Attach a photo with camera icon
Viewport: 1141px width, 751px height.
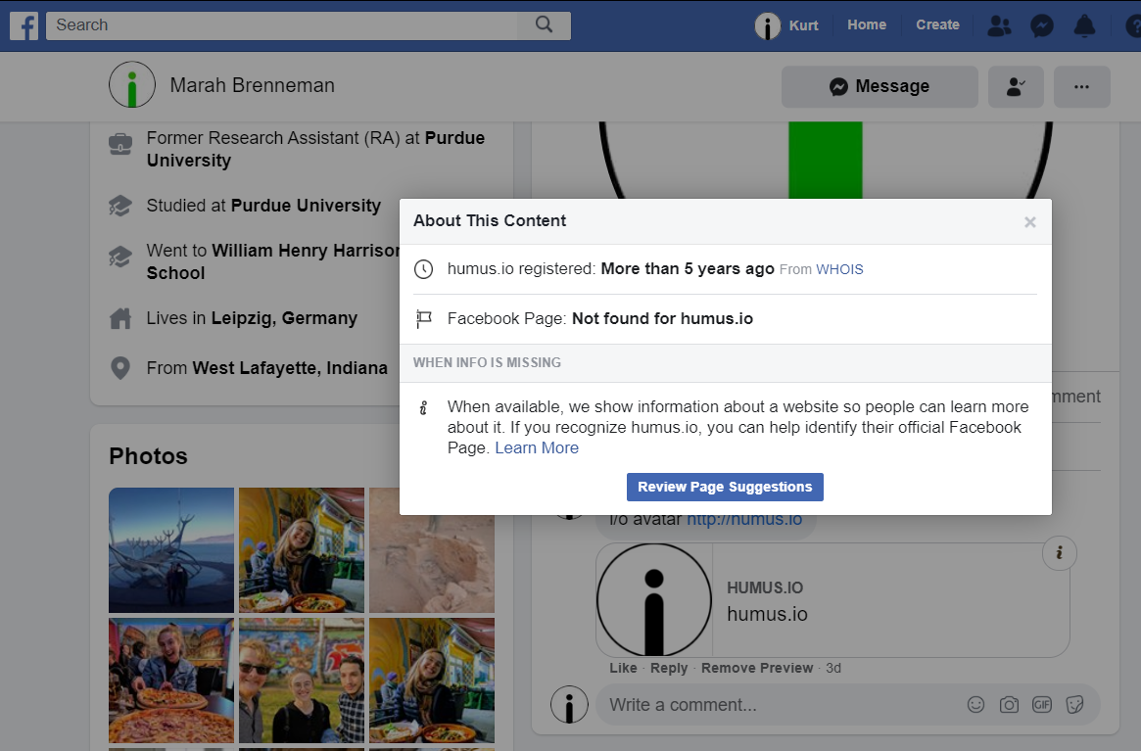(x=1009, y=704)
